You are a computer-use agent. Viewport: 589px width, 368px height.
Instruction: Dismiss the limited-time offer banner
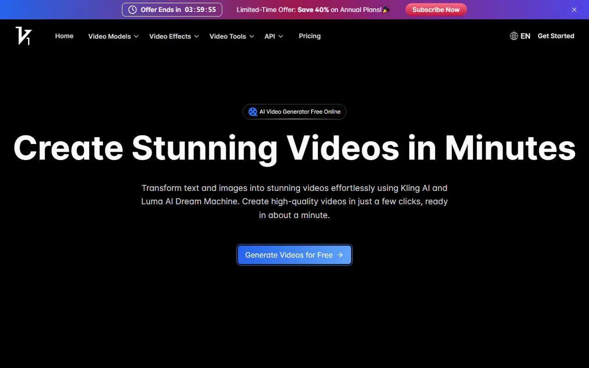tap(574, 9)
